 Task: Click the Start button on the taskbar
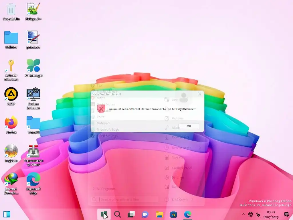point(104,214)
